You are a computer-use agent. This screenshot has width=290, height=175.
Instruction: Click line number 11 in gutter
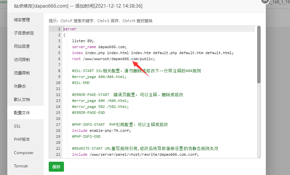point(58,89)
